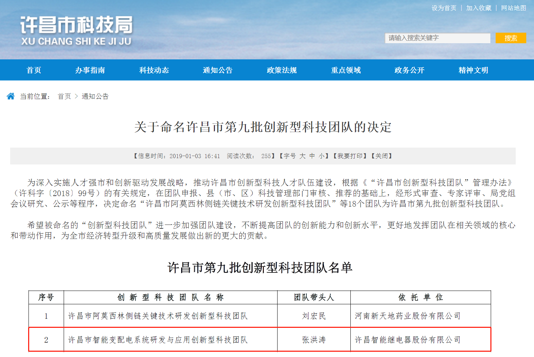534x357 pixels.
Task: Open the 重点领域 menu item
Action: click(346, 70)
